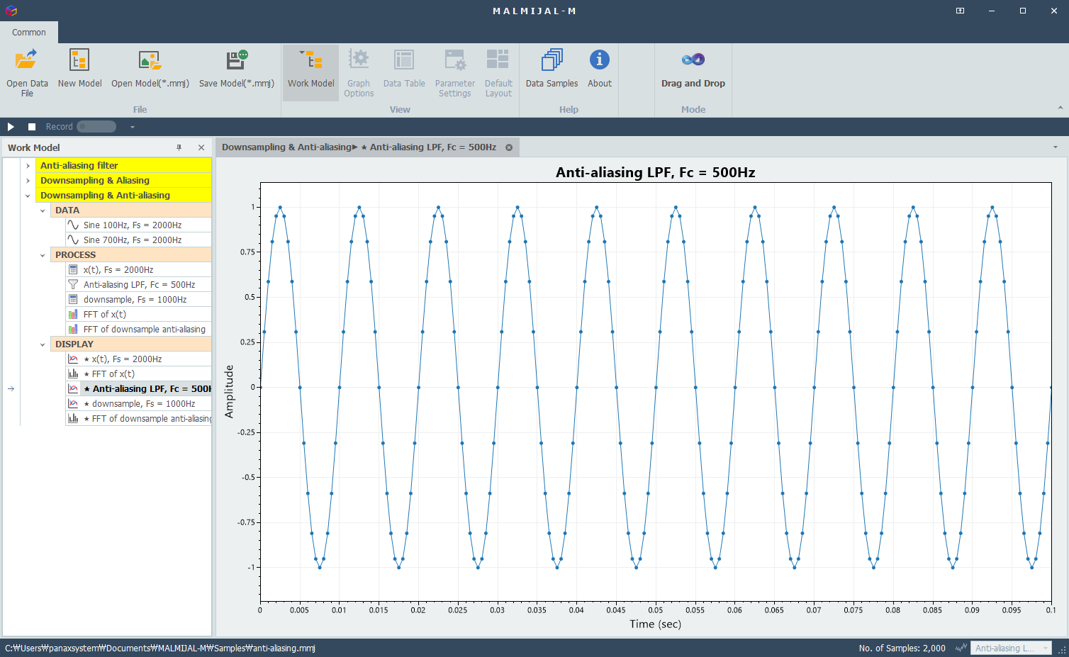Restore the Default Layout
Viewport: 1069px width, 657px height.
(498, 73)
